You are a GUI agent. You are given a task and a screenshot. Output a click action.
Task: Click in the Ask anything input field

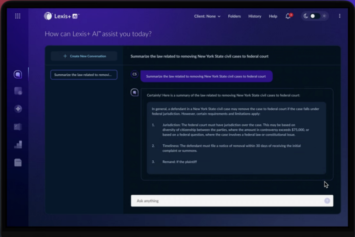pos(232,201)
